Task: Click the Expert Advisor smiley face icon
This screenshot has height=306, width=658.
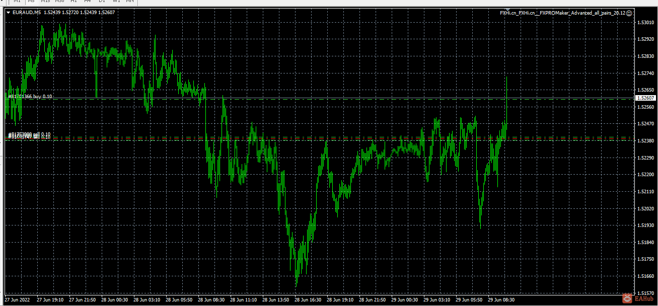Action: (x=629, y=13)
